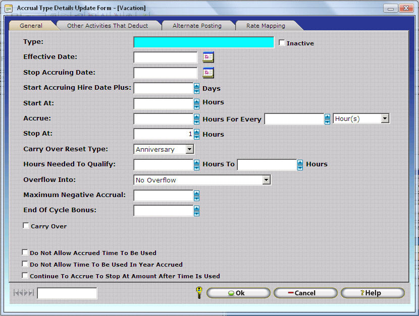The width and height of the screenshot is (419, 316).
Task: Click the key icon beside Ok
Action: point(199,293)
